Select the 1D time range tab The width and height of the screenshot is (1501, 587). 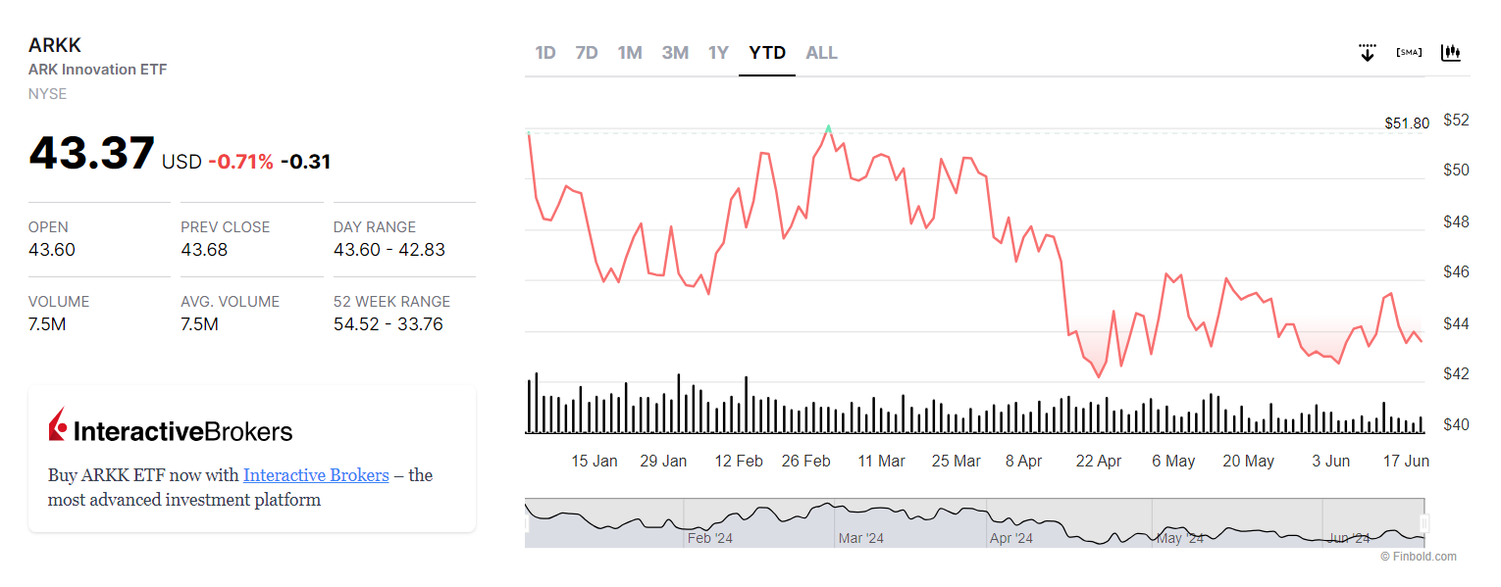545,53
